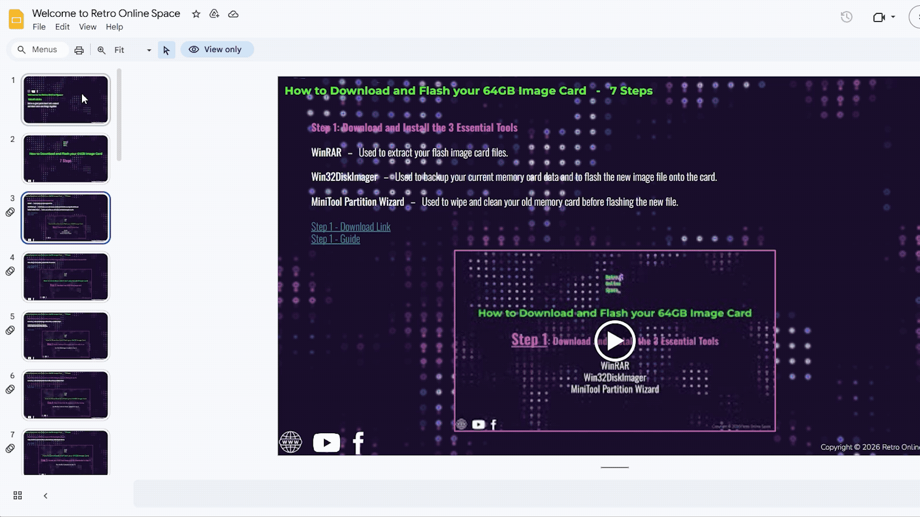Activate the select cursor tool
This screenshot has width=920, height=517.
coord(166,50)
